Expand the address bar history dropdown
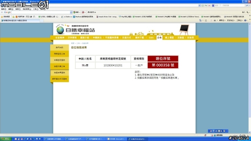The image size is (251, 141). (200, 5)
